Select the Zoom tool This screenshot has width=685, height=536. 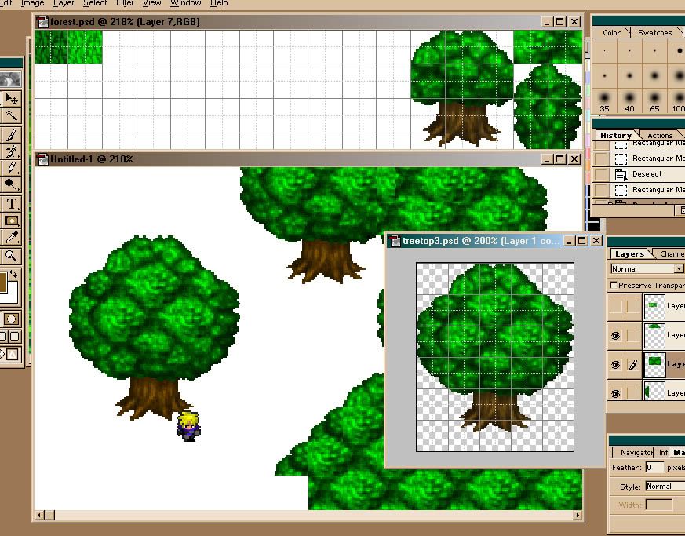(11, 256)
